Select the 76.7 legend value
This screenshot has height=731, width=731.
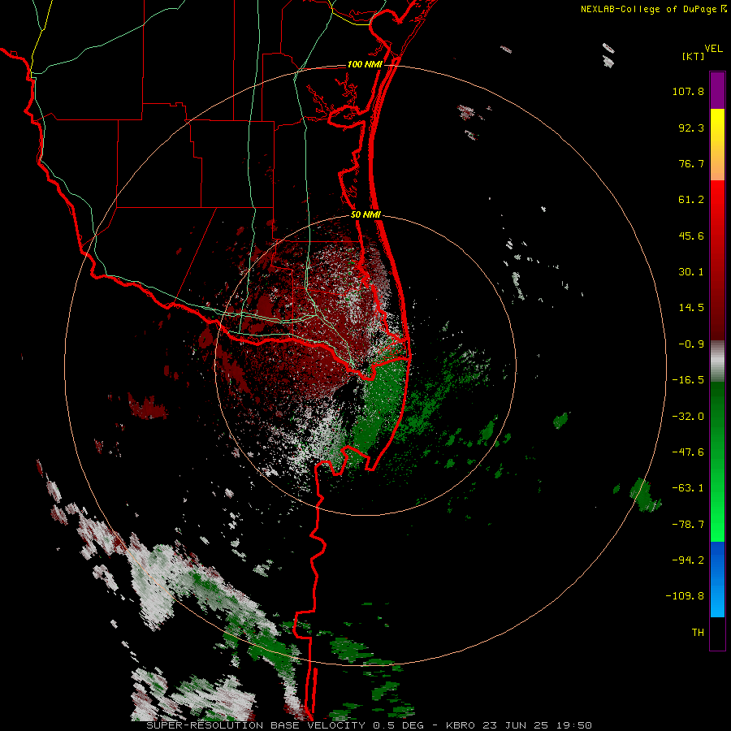point(691,163)
